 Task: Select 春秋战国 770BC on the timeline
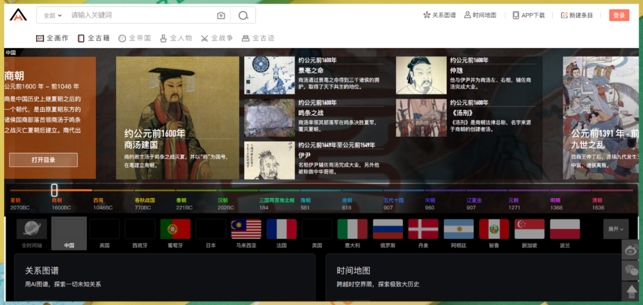(145, 204)
